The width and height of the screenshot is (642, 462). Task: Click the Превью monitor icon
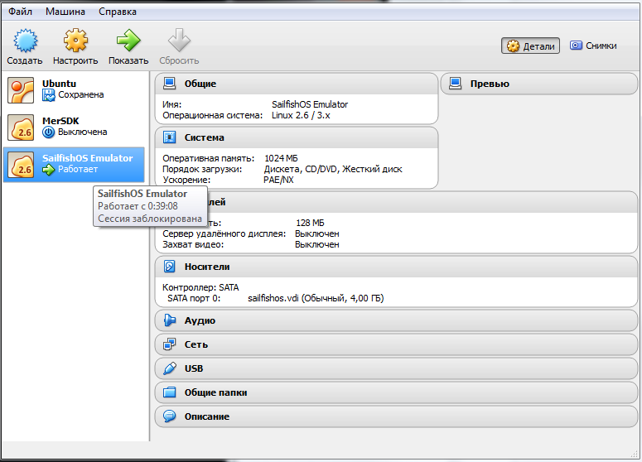pos(456,84)
